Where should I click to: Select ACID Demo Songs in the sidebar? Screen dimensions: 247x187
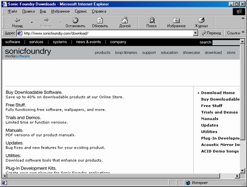pos(220,151)
